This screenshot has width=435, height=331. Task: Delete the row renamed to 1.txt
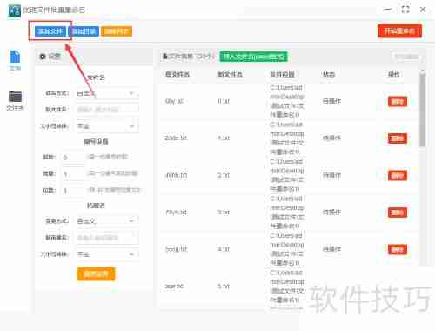398,138
